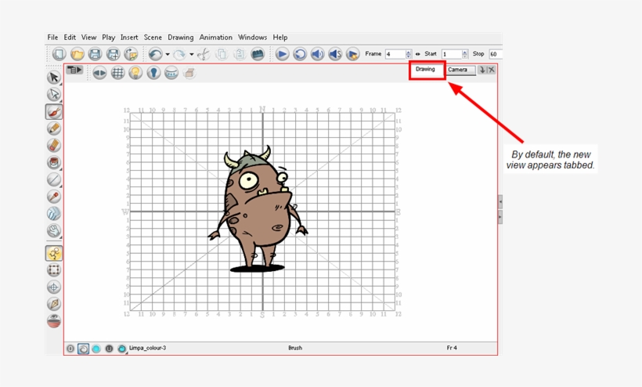
Task: Click the Cut scissors icon
Action: pos(204,54)
